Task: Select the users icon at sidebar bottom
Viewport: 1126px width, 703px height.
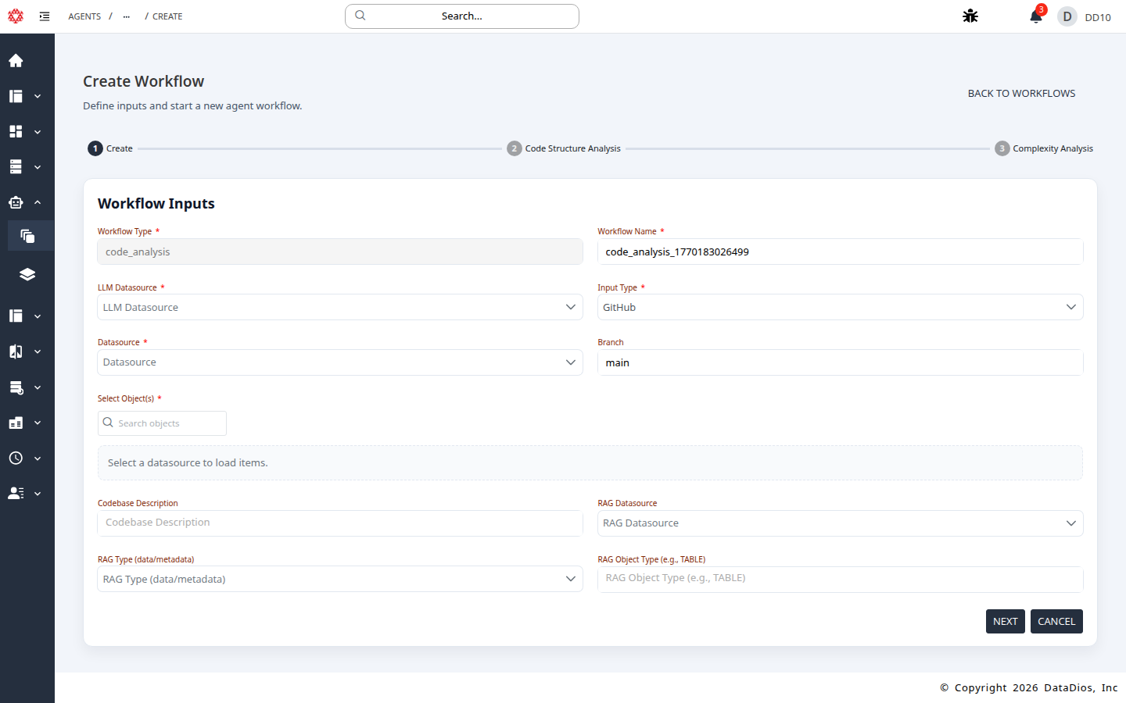Action: point(16,493)
